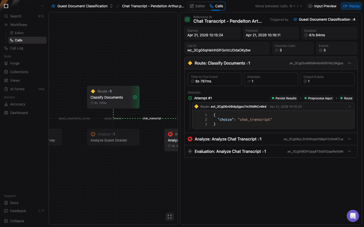Open the Input Preview eye toggle
364x227 pixels.
(x=322, y=6)
